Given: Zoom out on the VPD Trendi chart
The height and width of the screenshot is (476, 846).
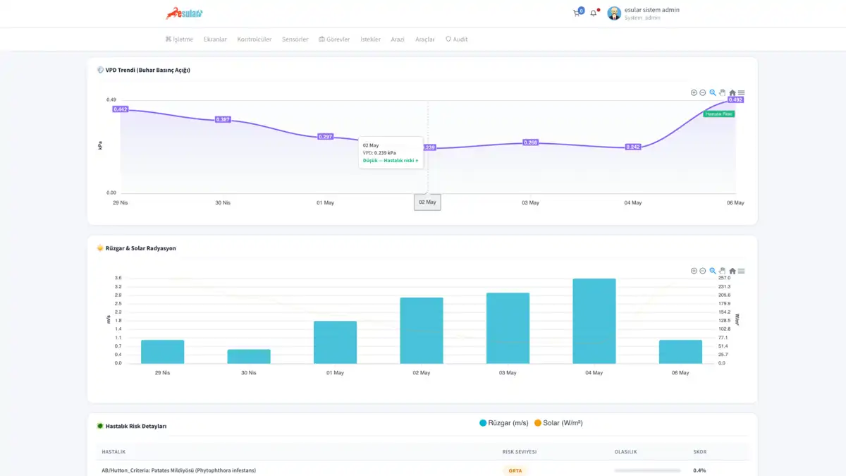Looking at the screenshot, I should click(x=703, y=93).
